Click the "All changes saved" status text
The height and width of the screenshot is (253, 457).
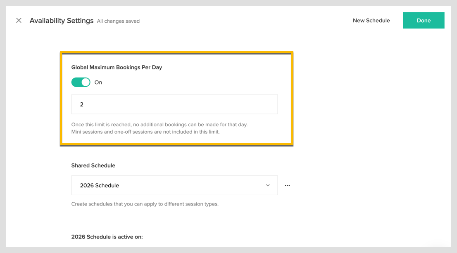point(118,21)
